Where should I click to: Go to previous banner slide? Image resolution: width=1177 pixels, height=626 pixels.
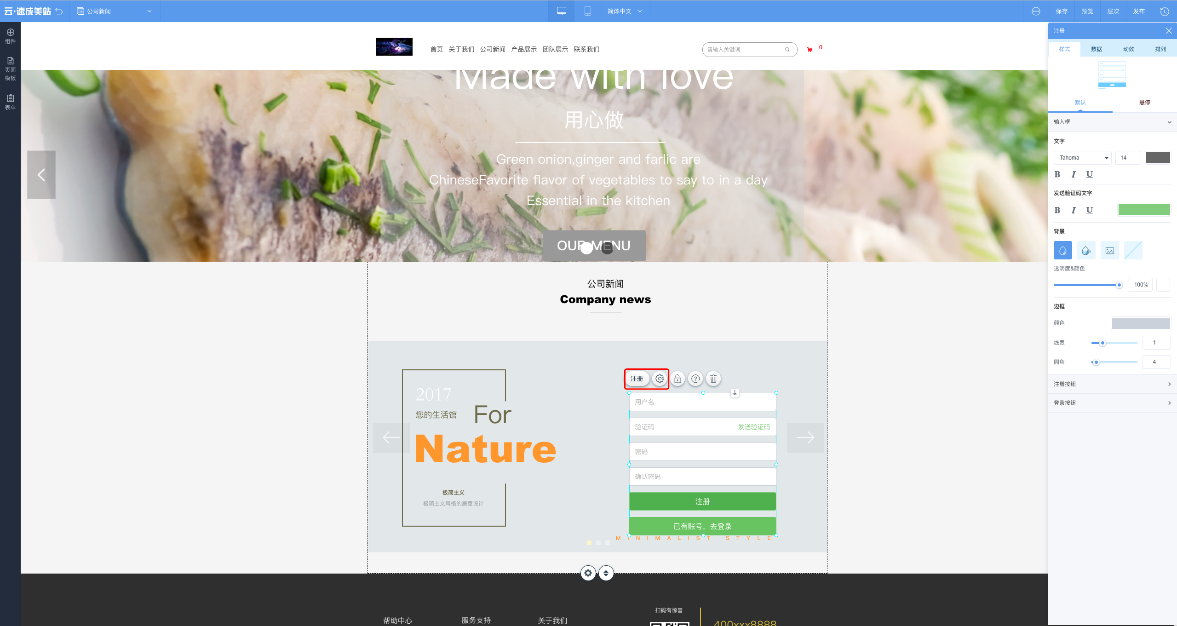(41, 175)
